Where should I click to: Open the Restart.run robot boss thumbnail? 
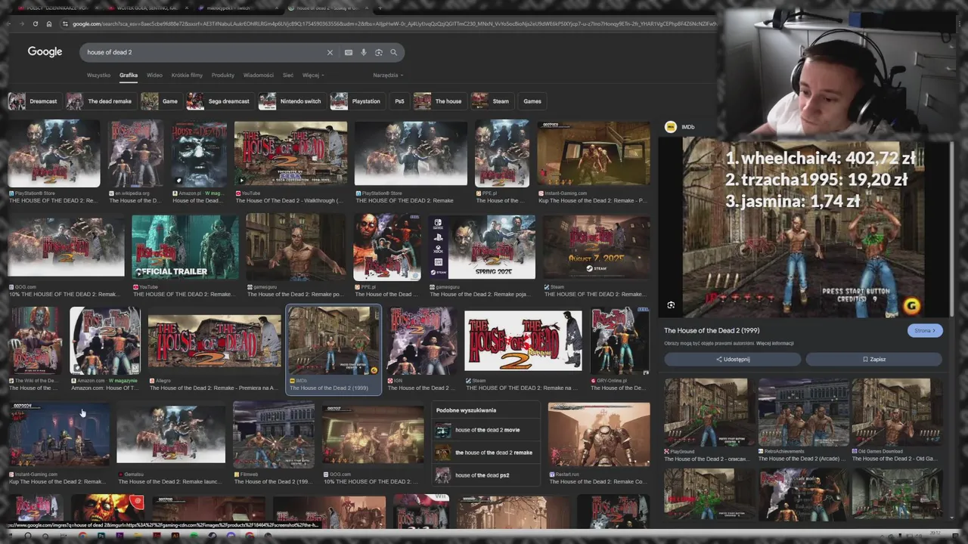pyautogui.click(x=599, y=434)
